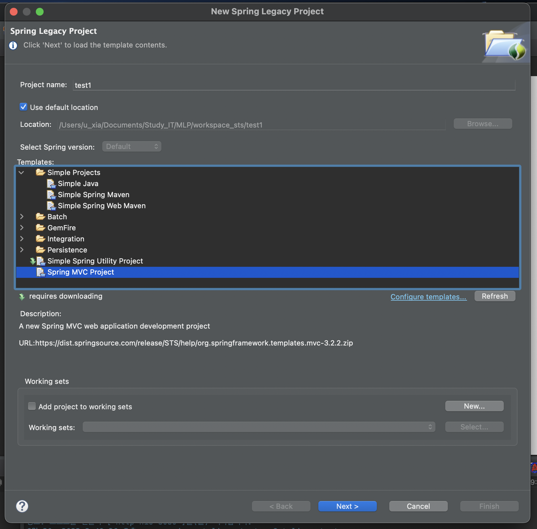Click the Simple Projects folder icon

click(x=40, y=172)
